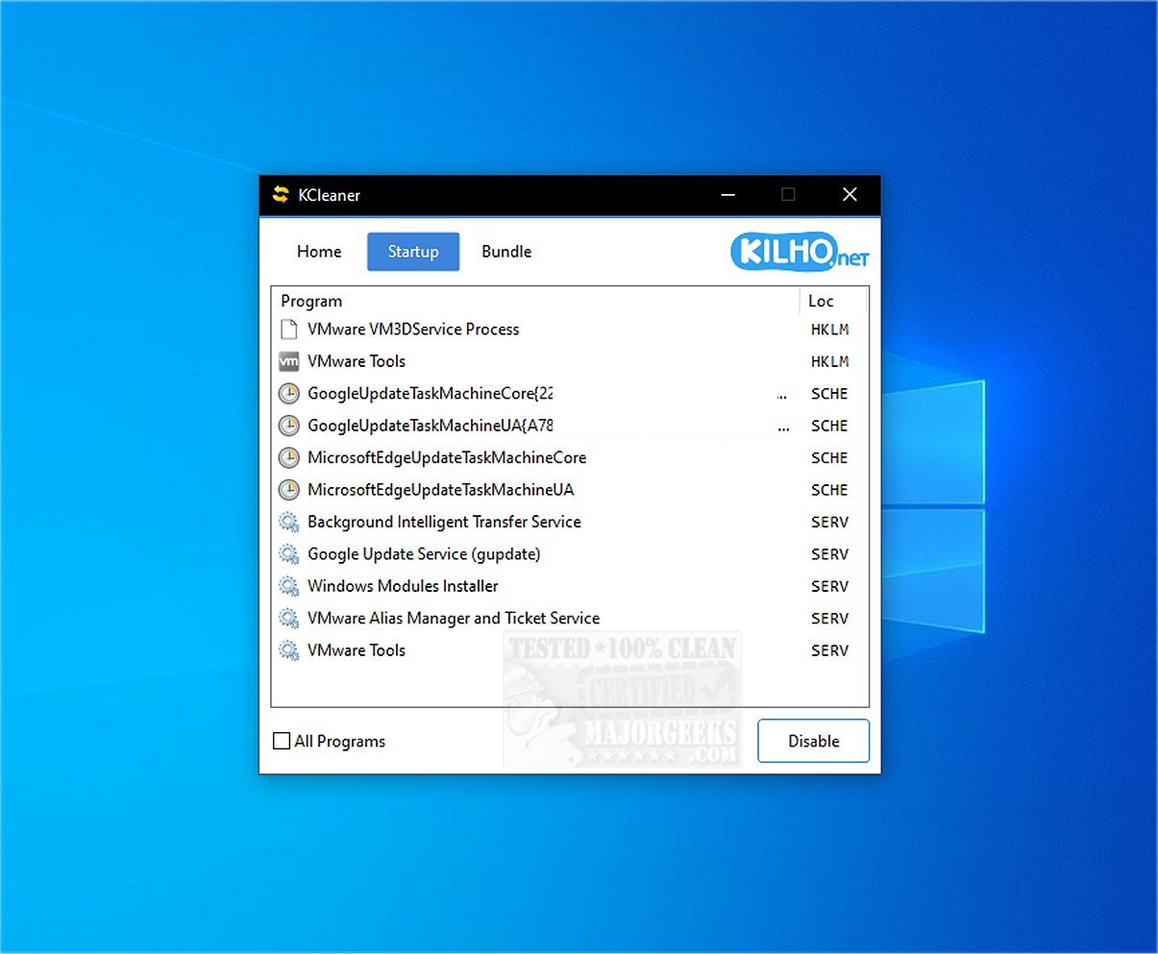Switch to the Home tab
This screenshot has height=954, width=1158.
(x=319, y=252)
